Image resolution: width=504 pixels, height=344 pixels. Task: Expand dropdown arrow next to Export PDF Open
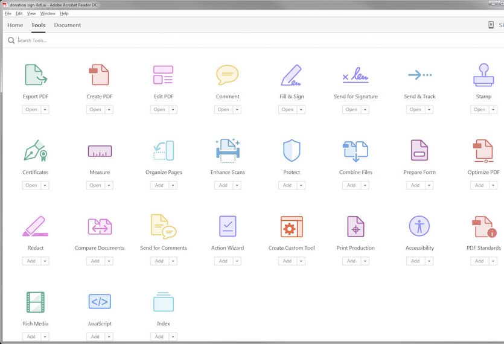click(45, 110)
